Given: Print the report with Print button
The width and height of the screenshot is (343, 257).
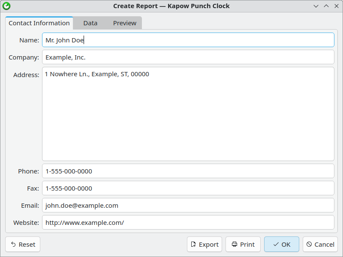Looking at the screenshot, I should [243, 245].
